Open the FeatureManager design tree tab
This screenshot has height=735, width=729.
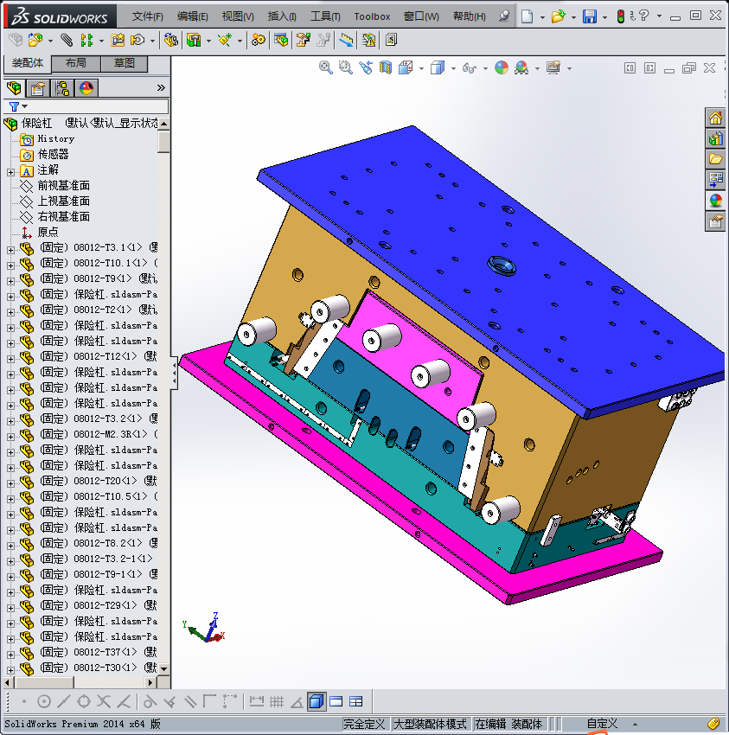[x=14, y=88]
